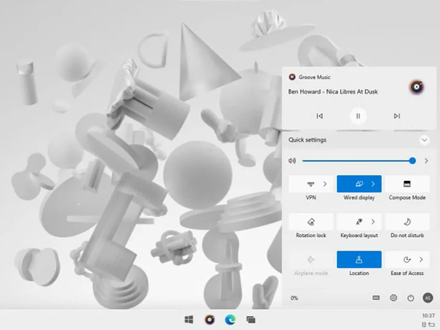Enable Compose Mode tile
The image size is (440, 330).
click(x=407, y=184)
